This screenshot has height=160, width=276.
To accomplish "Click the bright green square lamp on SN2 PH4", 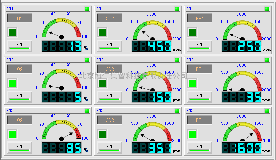I will pos(192,83).
